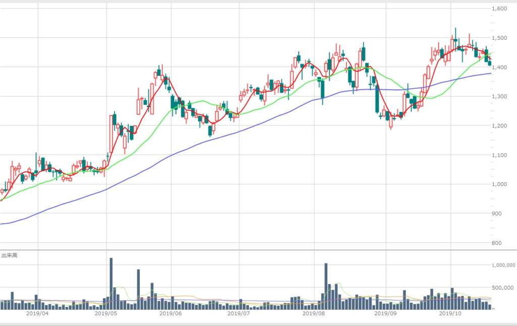Click the 1,100 price axis label

[x=499, y=155]
